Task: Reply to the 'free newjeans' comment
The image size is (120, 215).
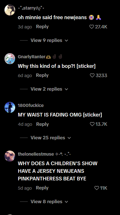Action: (x=42, y=27)
